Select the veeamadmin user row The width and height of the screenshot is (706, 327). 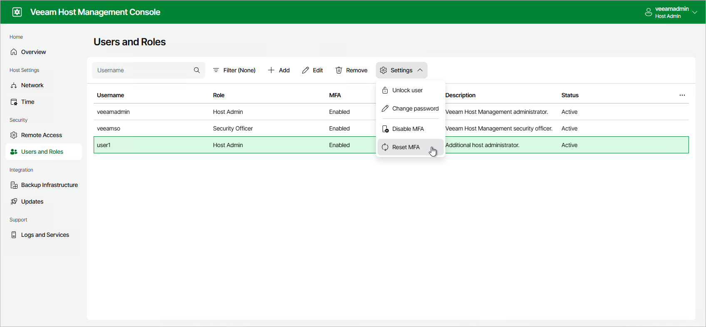(x=391, y=112)
